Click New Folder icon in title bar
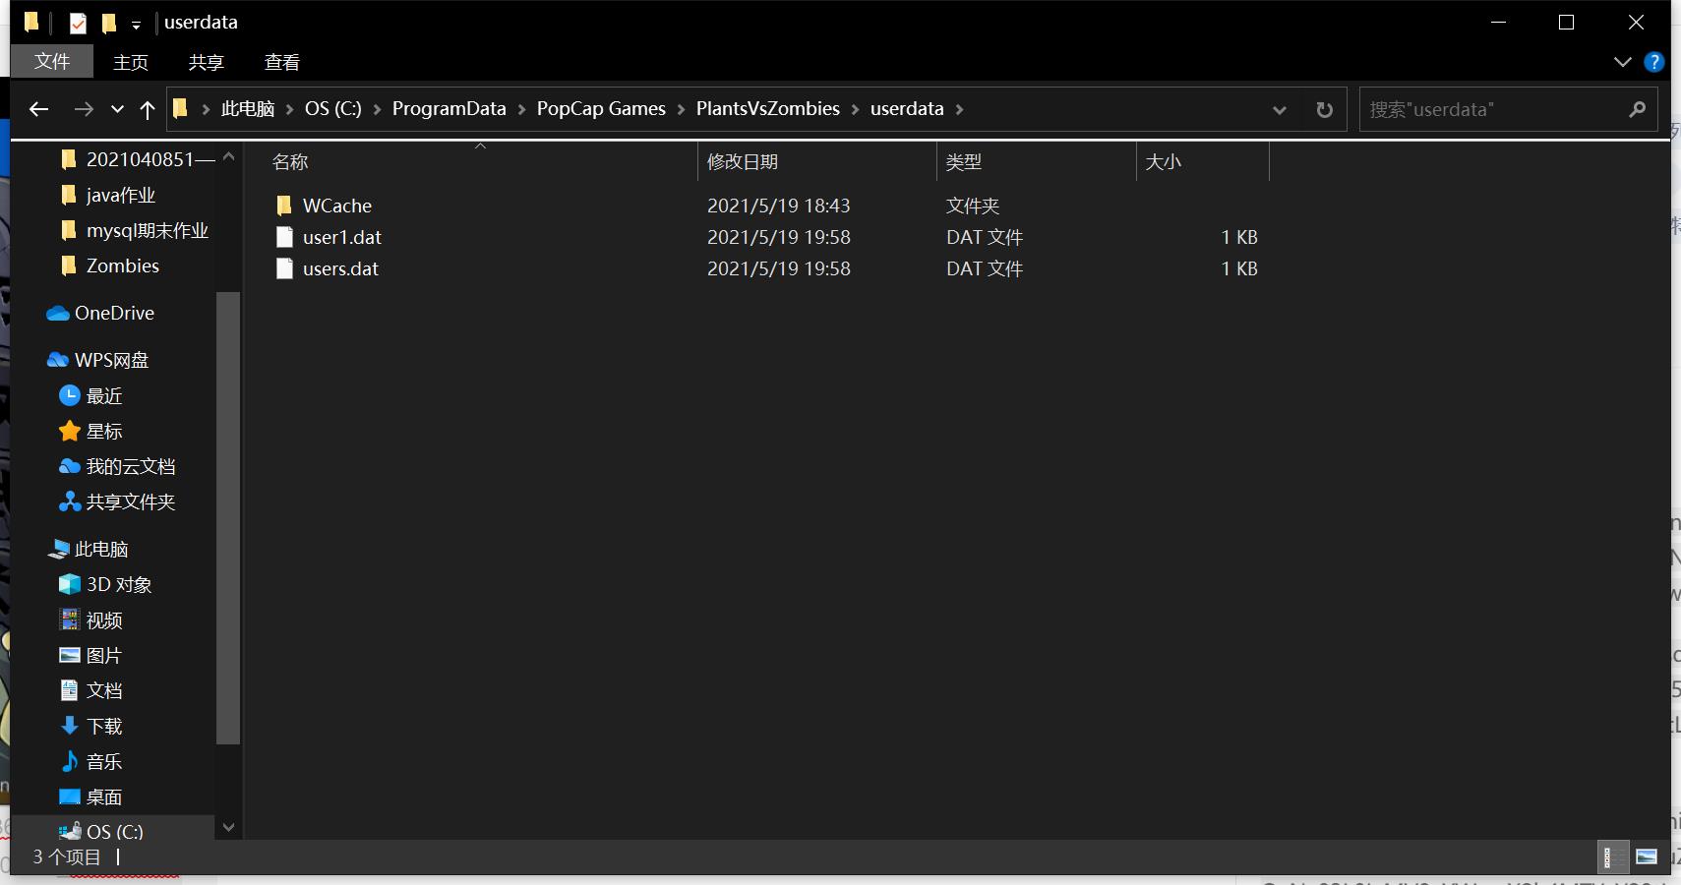 click(109, 23)
